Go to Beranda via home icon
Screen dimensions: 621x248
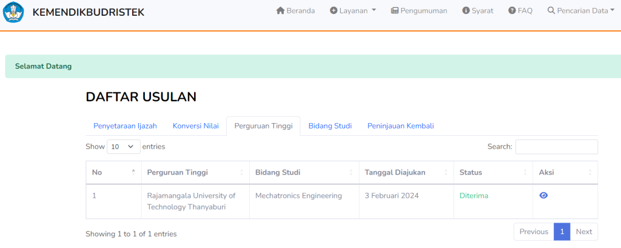point(280,11)
